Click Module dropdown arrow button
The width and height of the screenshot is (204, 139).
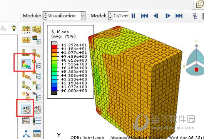point(83,16)
